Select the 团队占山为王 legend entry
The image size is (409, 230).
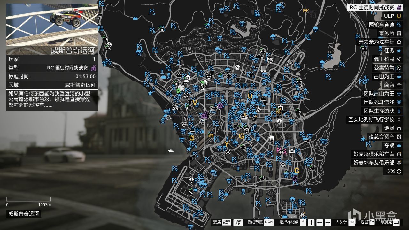382,94
